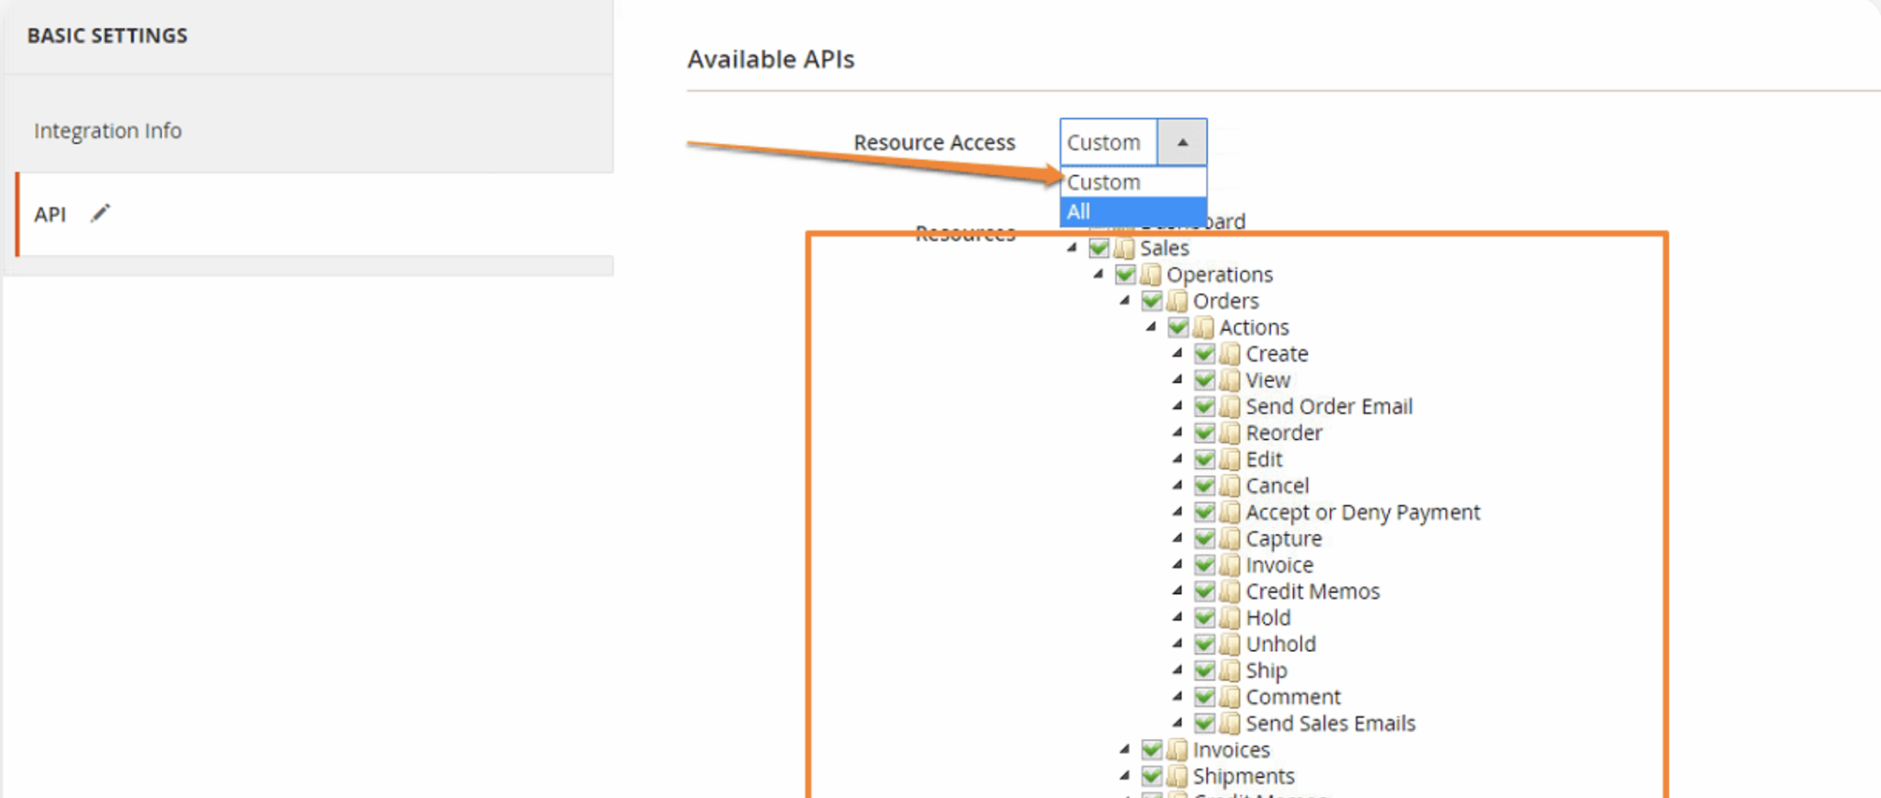Screen dimensions: 1881x798
Task: Toggle the Cancel permission checkbox
Action: click(1204, 486)
